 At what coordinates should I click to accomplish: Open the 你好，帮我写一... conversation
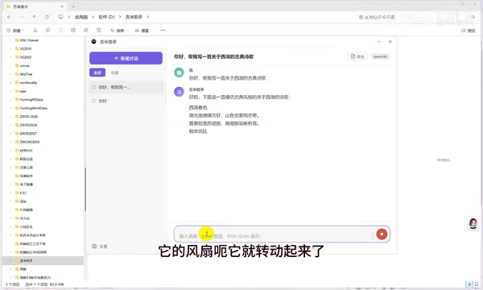126,87
